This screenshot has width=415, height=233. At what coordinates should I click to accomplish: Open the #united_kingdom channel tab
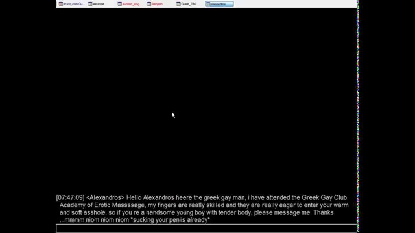point(129,4)
